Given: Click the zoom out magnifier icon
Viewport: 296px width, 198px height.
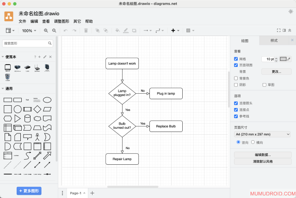Looking at the screenshot, I should coord(54,30).
